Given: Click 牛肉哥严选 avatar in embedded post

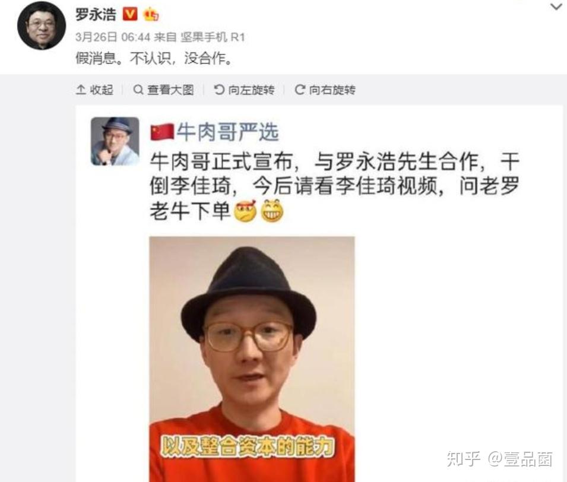Looking at the screenshot, I should click(115, 141).
